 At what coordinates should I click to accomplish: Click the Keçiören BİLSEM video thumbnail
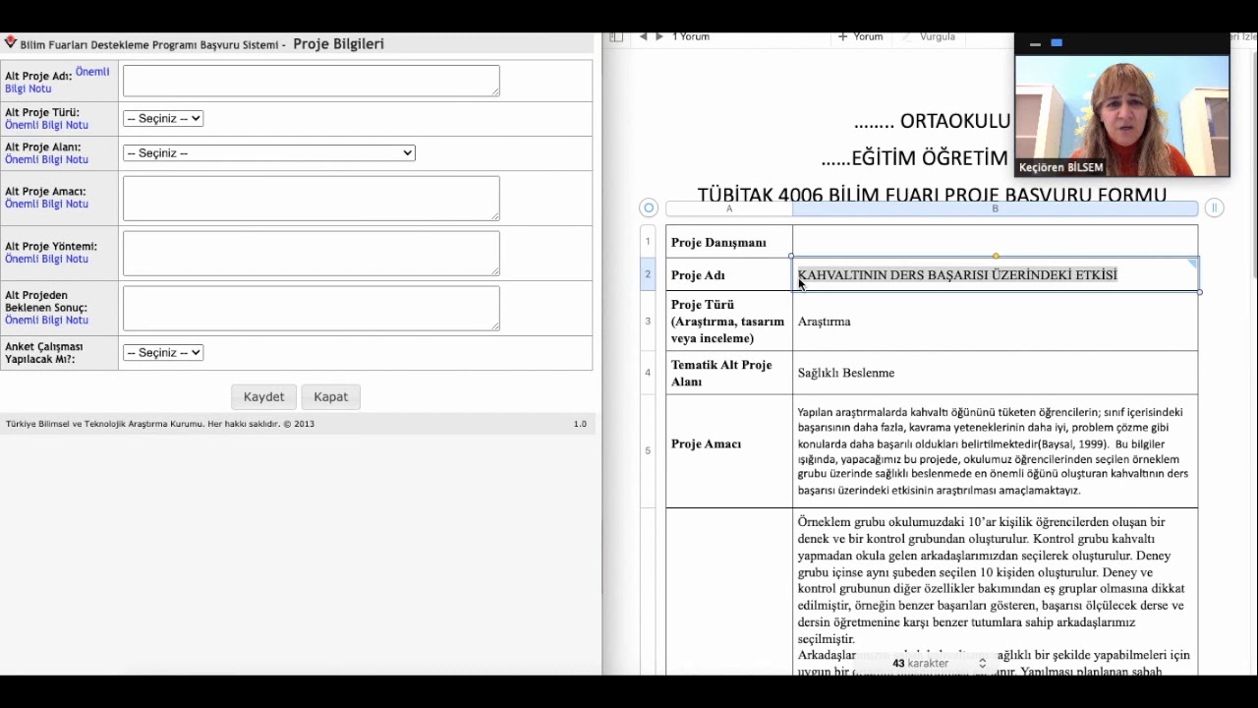[1121, 115]
